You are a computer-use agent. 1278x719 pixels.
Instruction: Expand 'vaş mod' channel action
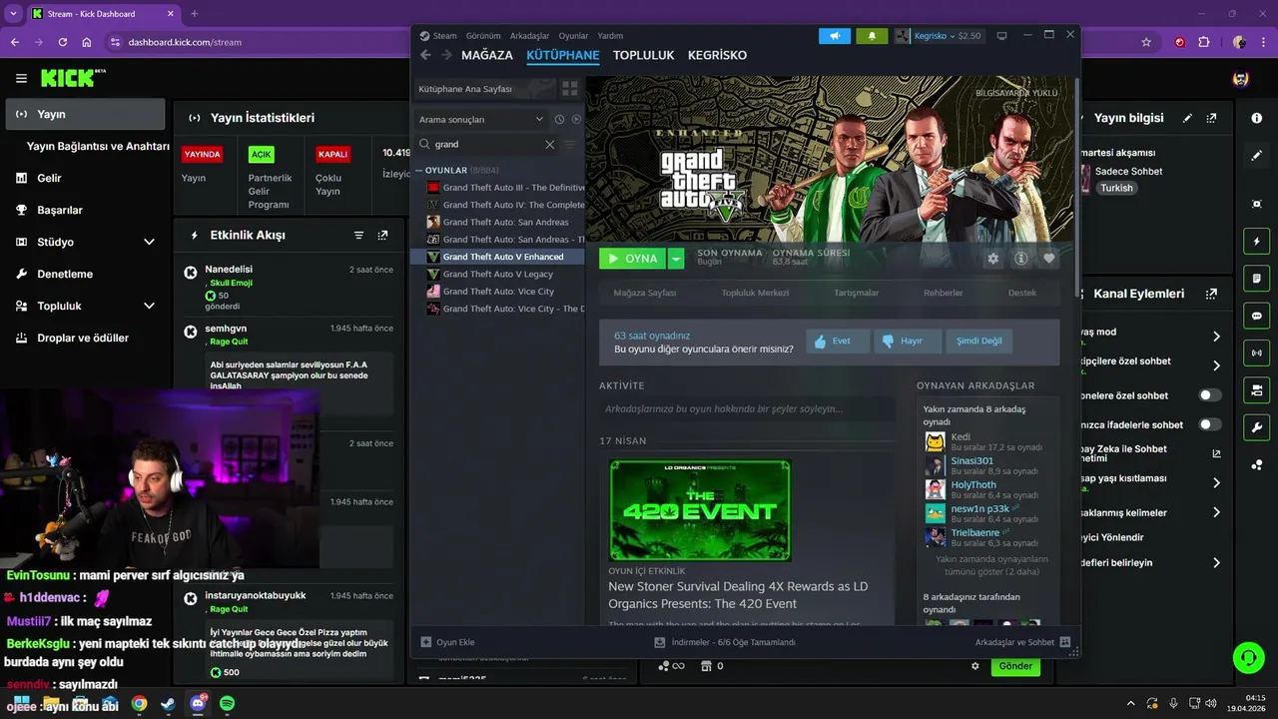1216,337
